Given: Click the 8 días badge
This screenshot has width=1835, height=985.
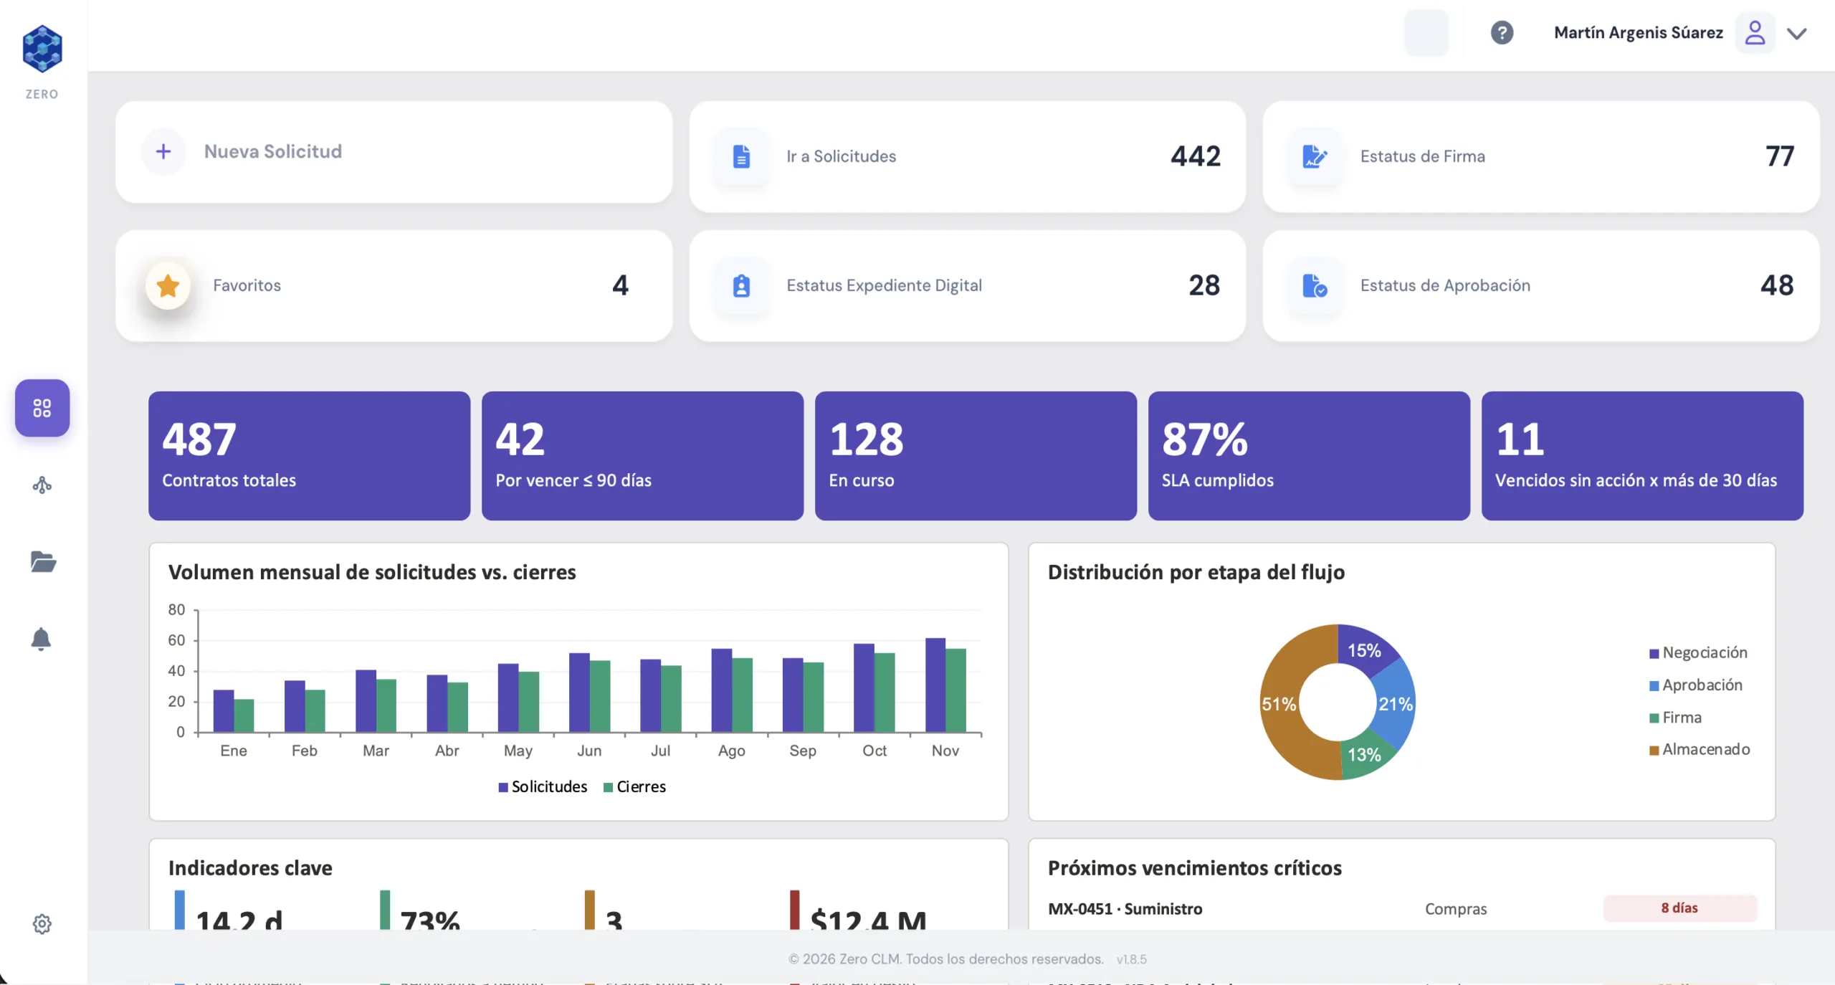Looking at the screenshot, I should point(1679,908).
